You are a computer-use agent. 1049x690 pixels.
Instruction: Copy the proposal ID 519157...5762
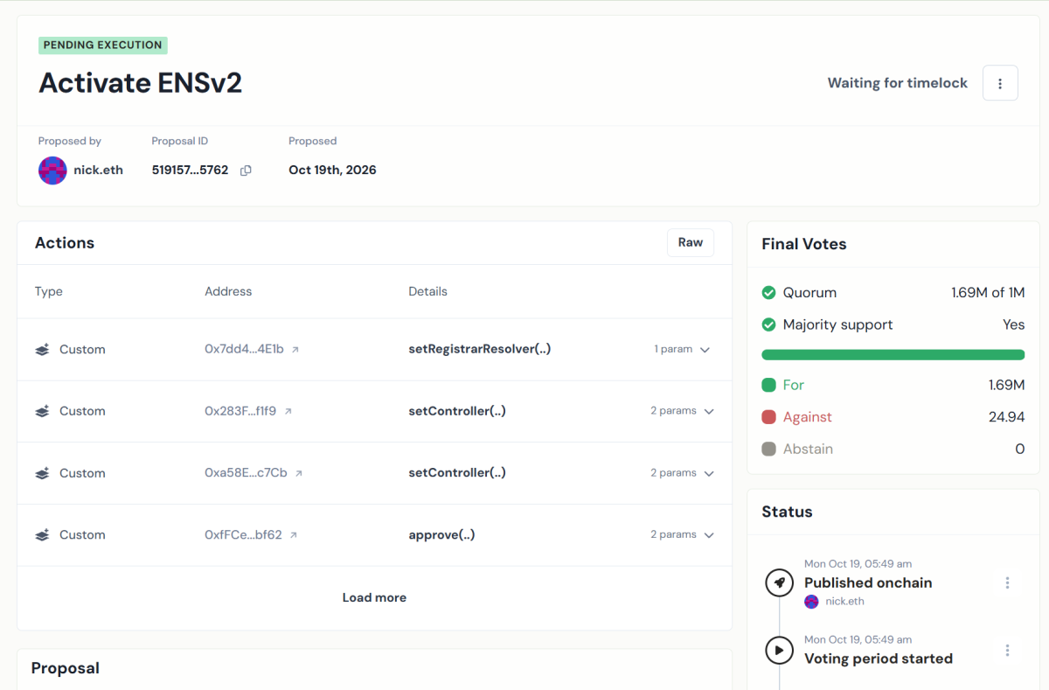point(246,171)
